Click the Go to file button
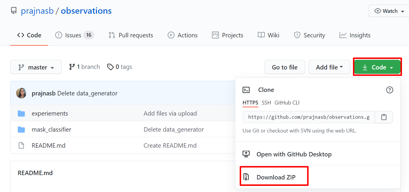This screenshot has height=192, width=409. [285, 67]
